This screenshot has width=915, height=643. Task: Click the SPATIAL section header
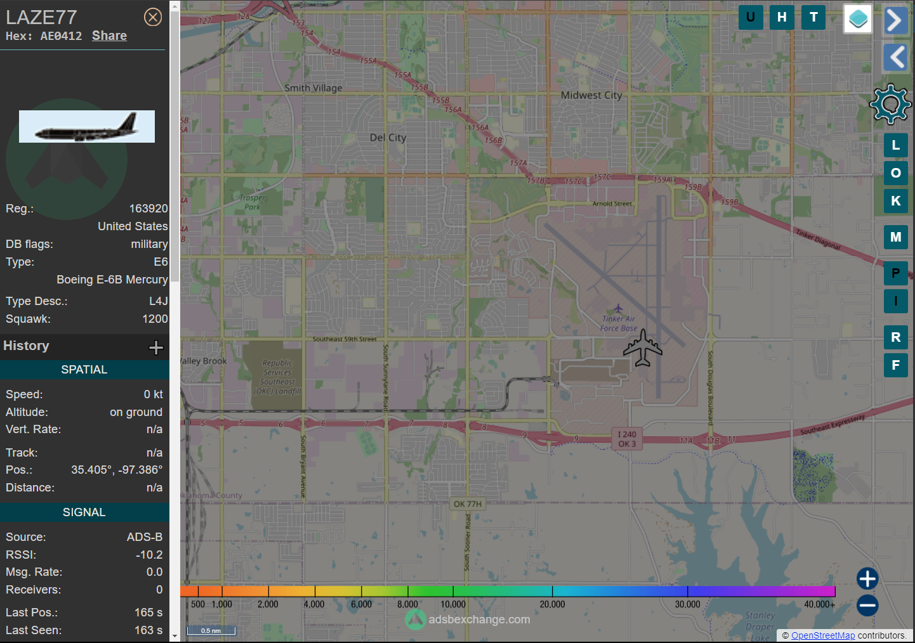point(84,370)
